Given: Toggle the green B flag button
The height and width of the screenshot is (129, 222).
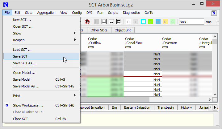Looking at the screenshot, I should (x=151, y=22).
